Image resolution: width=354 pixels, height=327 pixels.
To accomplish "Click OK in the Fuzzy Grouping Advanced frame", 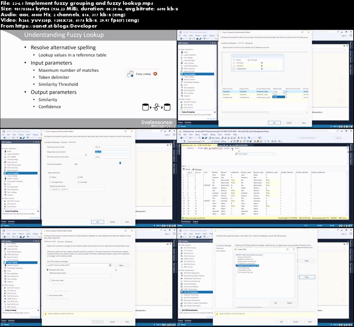I will (97, 222).
